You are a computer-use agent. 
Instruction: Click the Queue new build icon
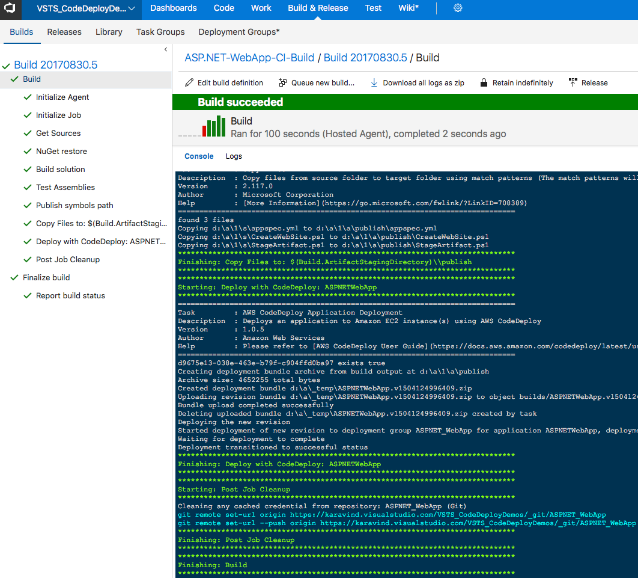(283, 82)
